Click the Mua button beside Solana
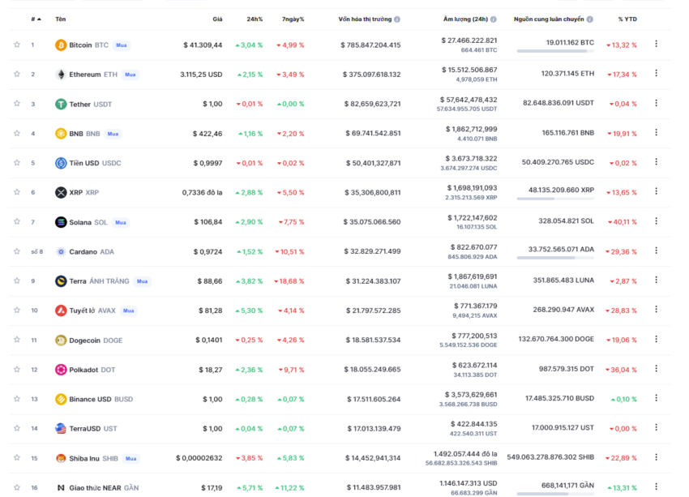The height and width of the screenshot is (497, 689). click(x=121, y=223)
